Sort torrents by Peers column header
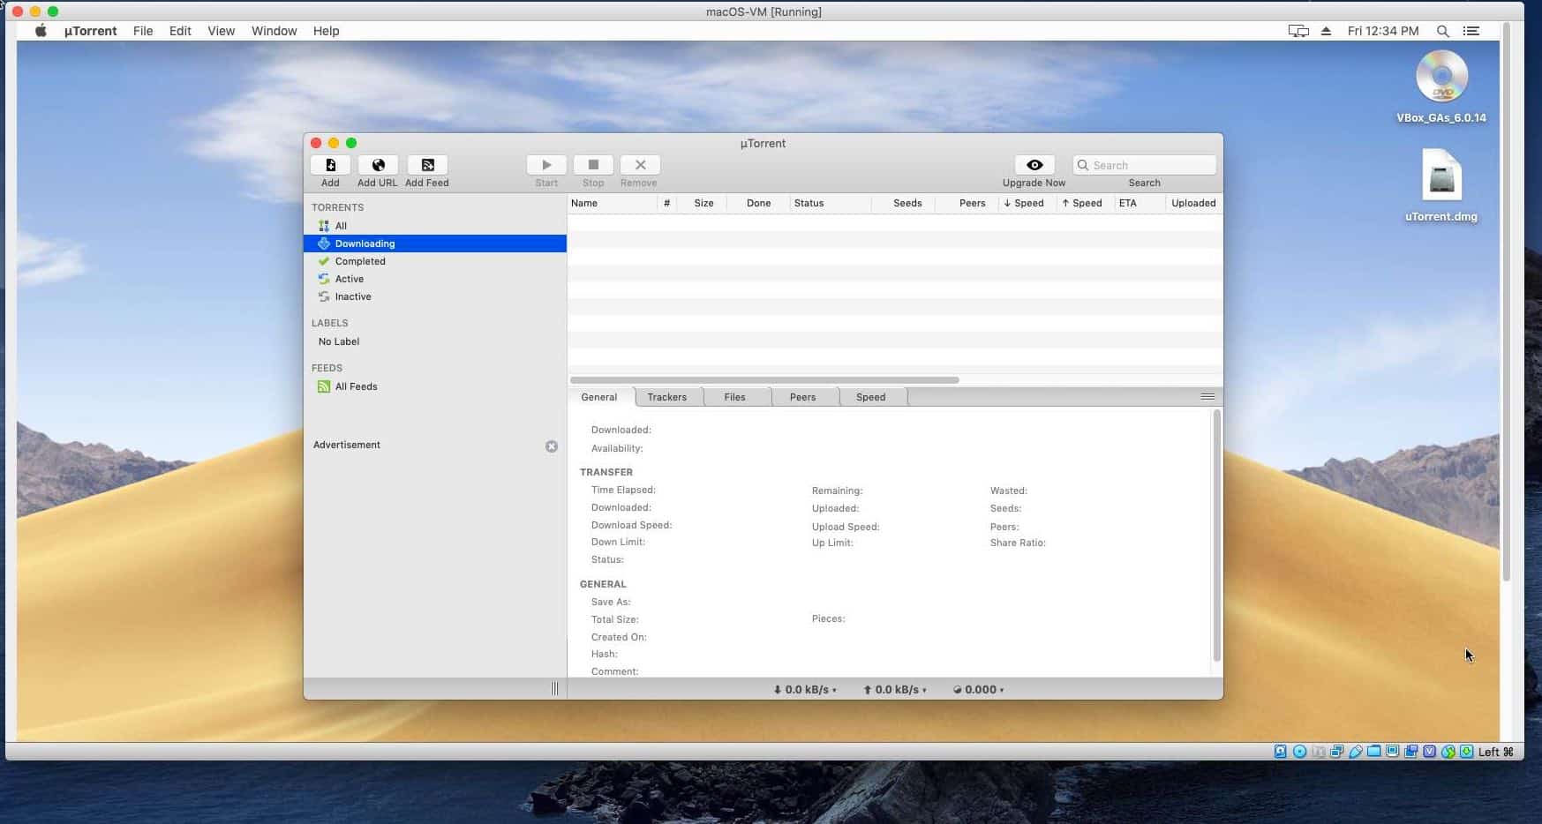1542x824 pixels. [967, 203]
